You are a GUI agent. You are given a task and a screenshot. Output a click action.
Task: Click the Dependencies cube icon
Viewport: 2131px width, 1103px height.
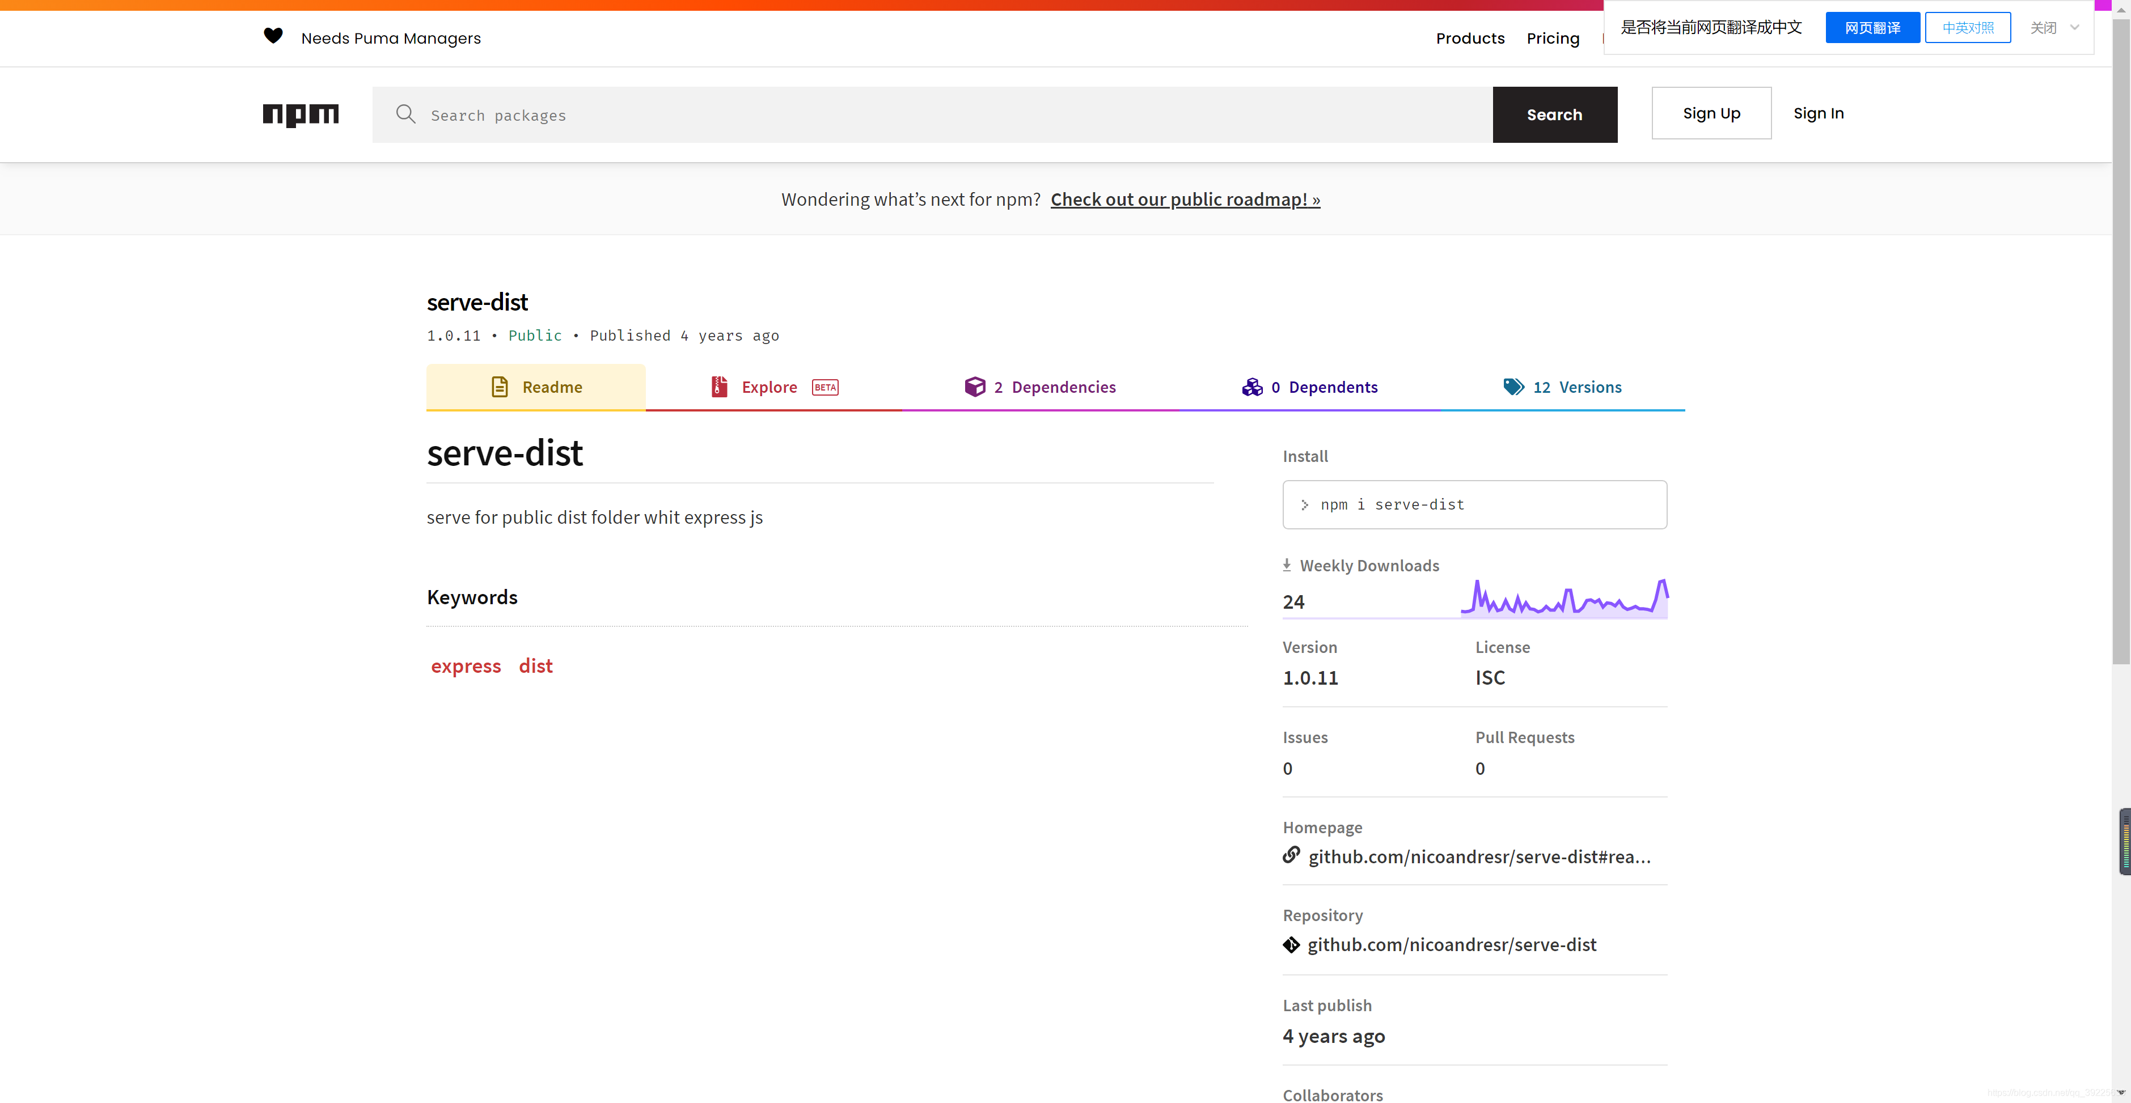coord(975,387)
